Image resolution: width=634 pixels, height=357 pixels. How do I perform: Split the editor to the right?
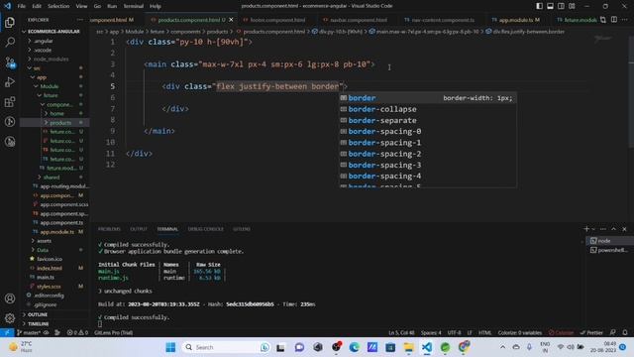pos(614,20)
